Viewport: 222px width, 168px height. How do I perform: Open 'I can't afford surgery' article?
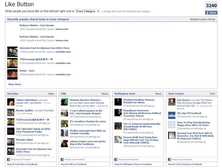[x=86, y=112]
